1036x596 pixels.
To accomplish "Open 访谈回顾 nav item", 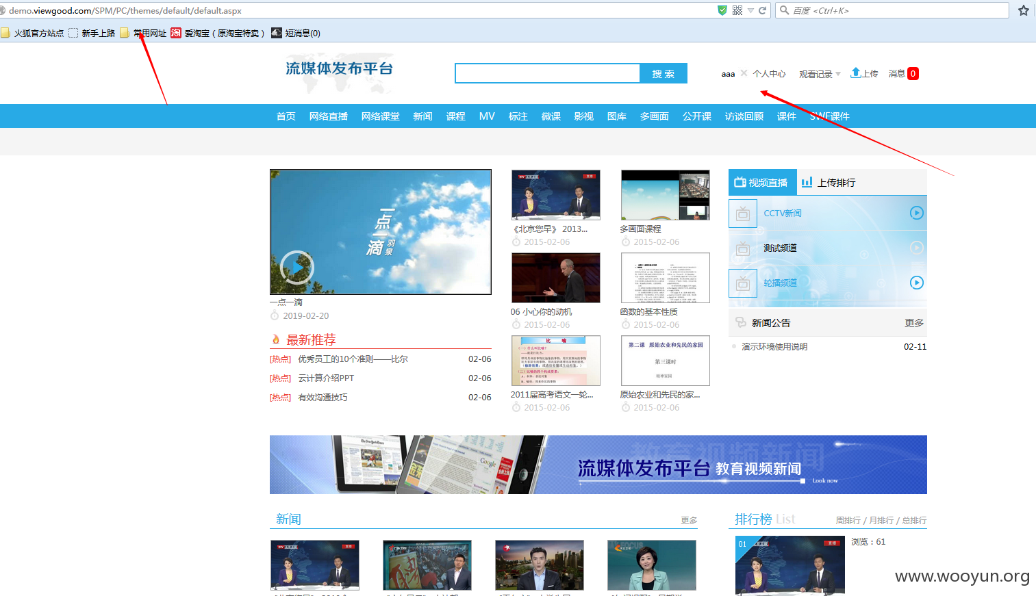I will point(744,116).
